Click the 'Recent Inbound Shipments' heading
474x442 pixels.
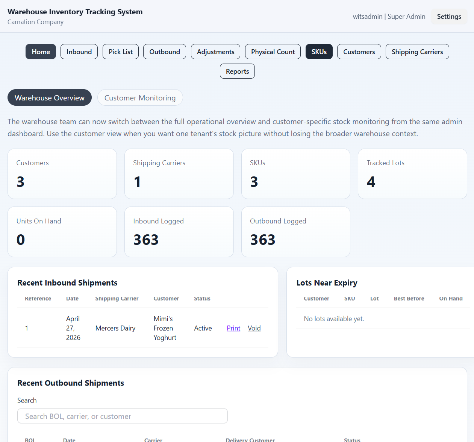(x=67, y=283)
